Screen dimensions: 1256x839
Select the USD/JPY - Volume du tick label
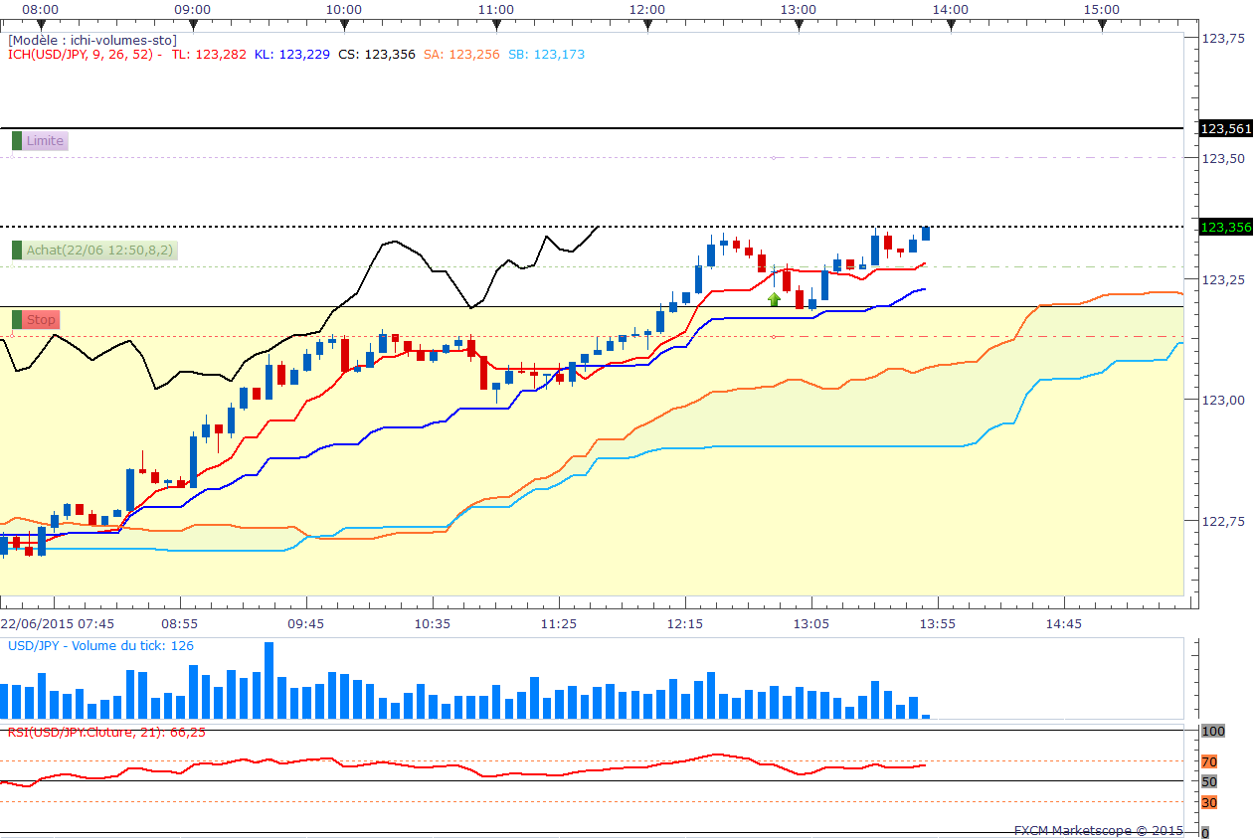click(x=100, y=646)
